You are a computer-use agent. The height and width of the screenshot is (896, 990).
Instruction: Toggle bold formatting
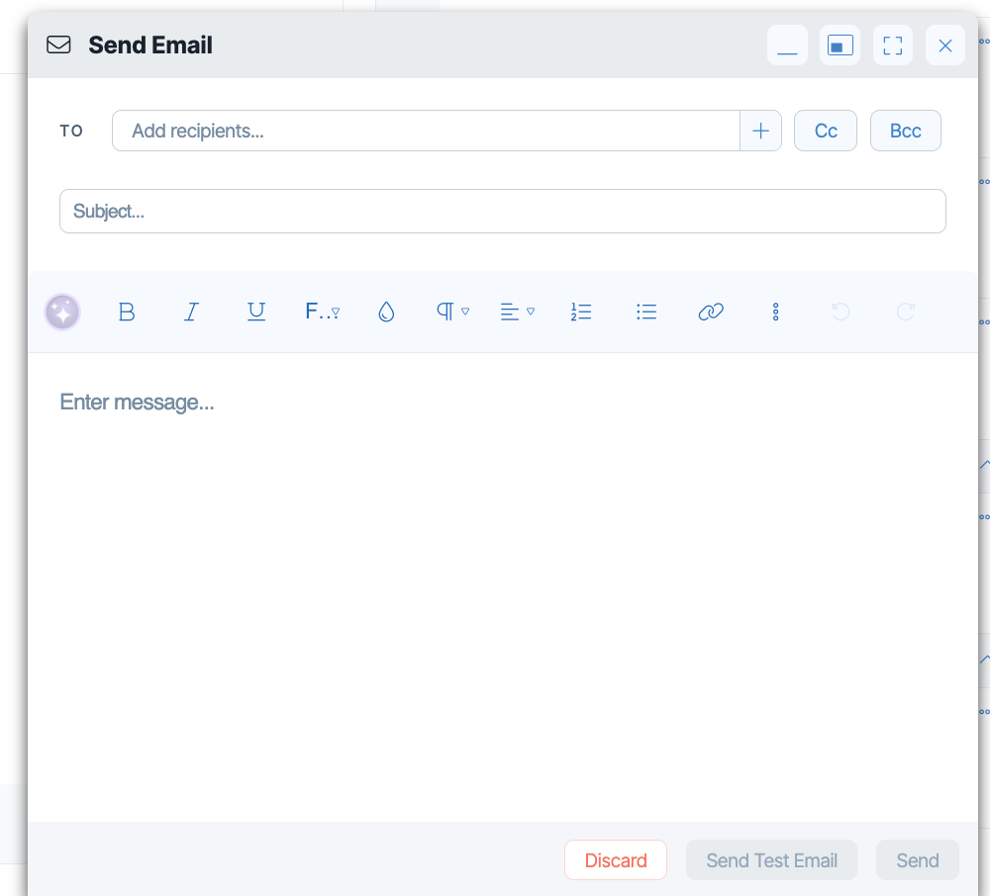[x=127, y=312]
